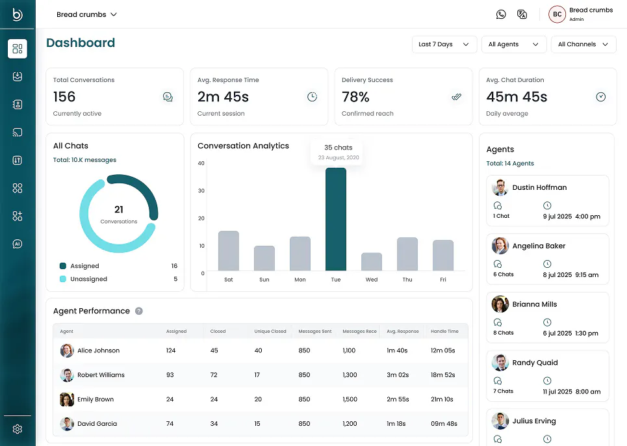Image resolution: width=627 pixels, height=446 pixels.
Task: Click Dustin Hoffman's clock icon
Action: click(x=547, y=205)
